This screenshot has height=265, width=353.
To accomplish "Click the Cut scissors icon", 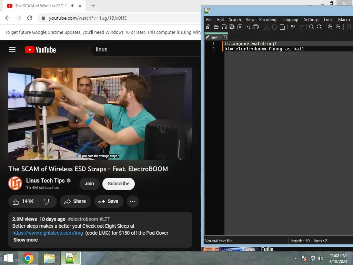I will [x=266, y=27].
